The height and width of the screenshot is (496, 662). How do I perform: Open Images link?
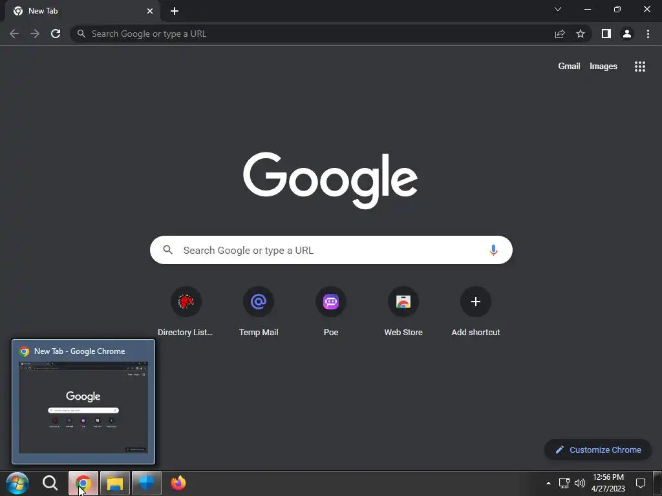coord(603,67)
